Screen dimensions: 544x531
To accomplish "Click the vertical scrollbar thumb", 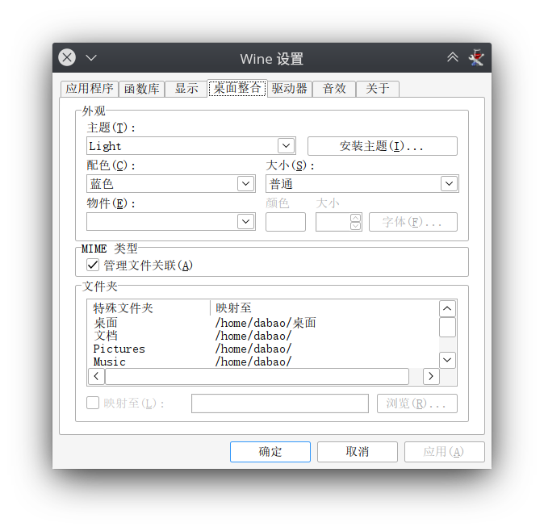I will tap(447, 327).
